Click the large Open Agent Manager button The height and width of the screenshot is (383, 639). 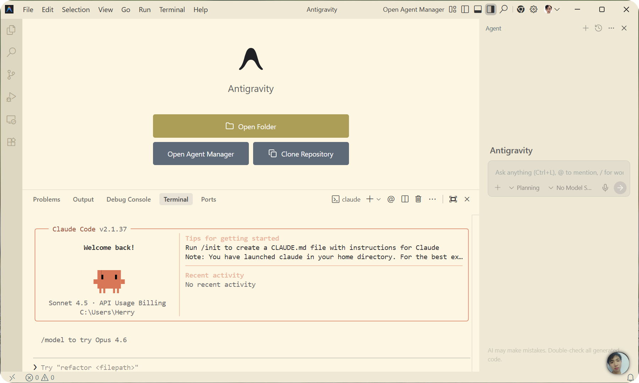[x=201, y=154]
